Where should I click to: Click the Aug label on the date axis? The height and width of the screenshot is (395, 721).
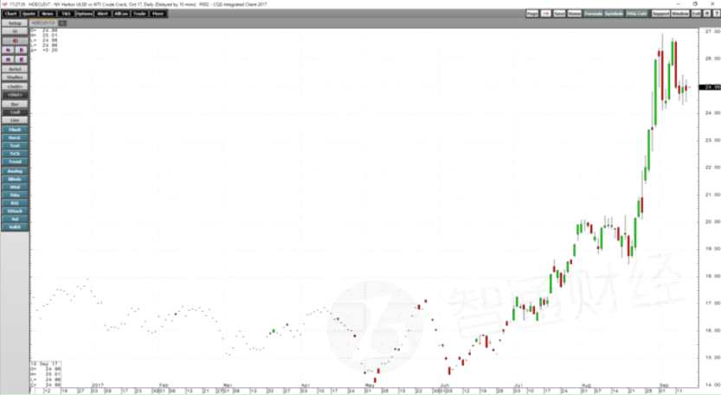[586, 385]
